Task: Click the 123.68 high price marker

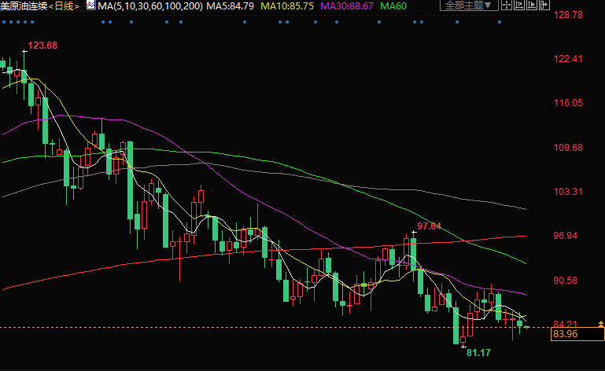Action: 42,45
